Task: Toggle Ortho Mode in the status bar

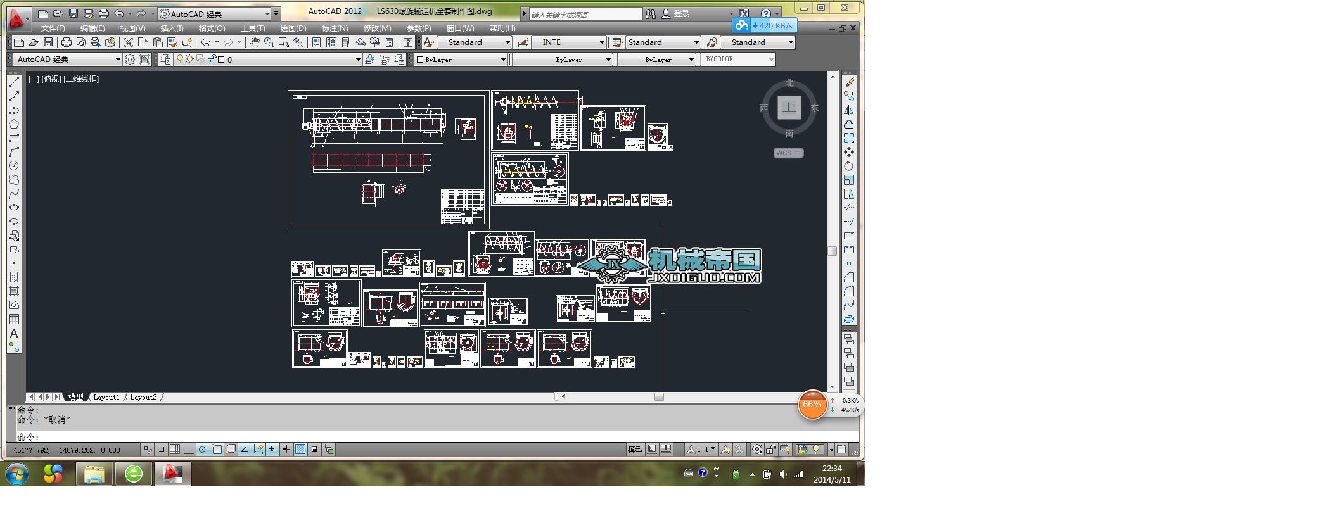Action: 189,450
